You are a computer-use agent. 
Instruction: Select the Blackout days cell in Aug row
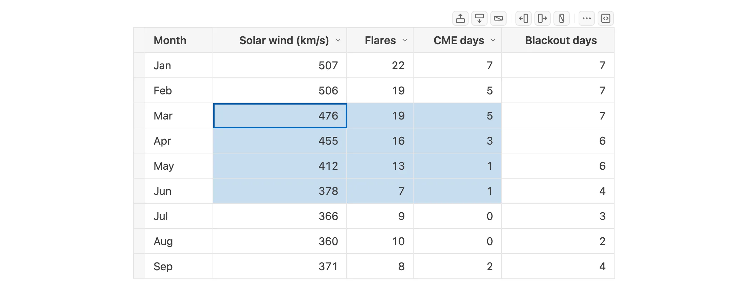tap(558, 241)
